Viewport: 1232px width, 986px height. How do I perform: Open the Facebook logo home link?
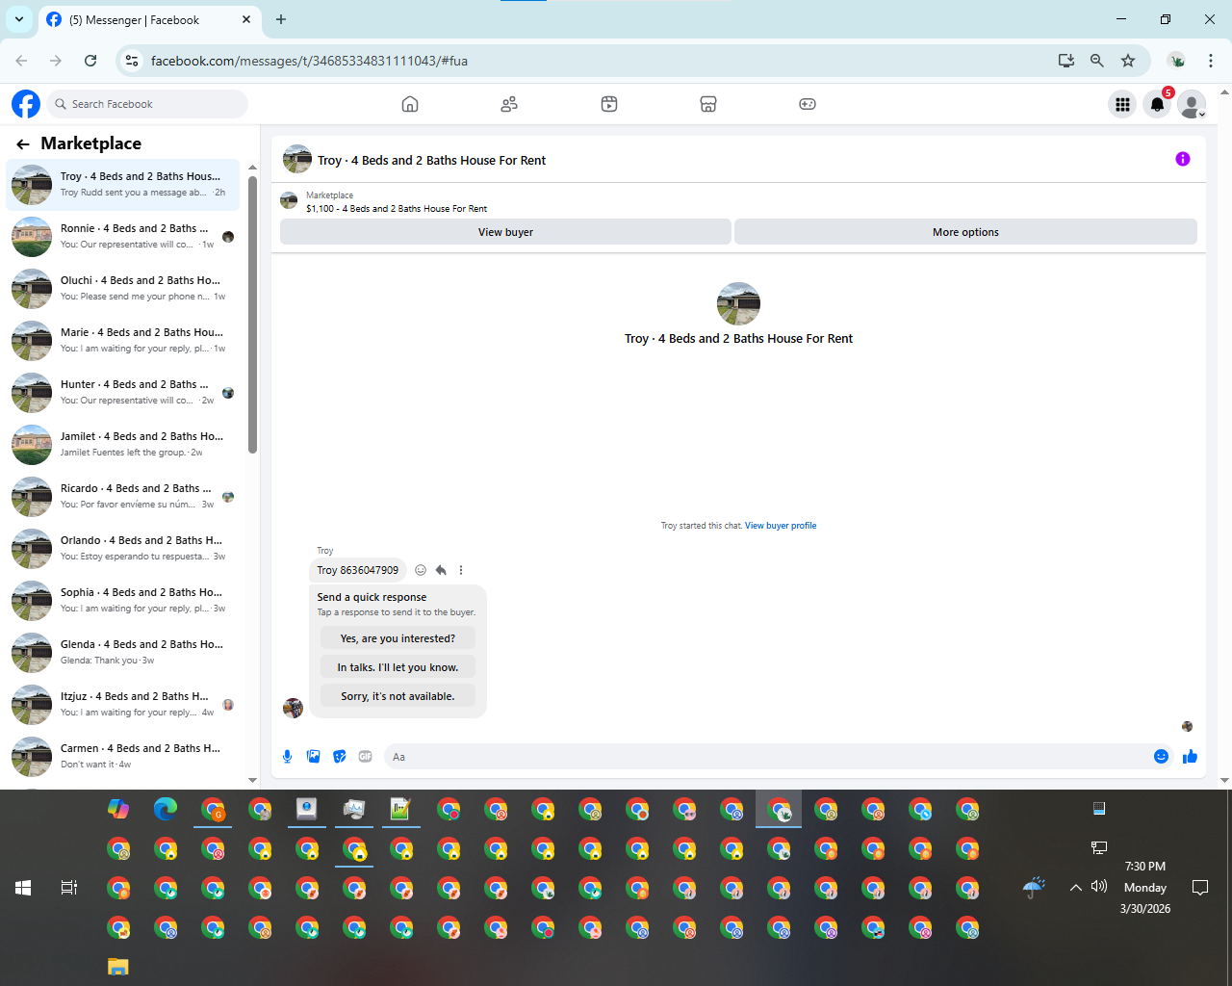(26, 104)
